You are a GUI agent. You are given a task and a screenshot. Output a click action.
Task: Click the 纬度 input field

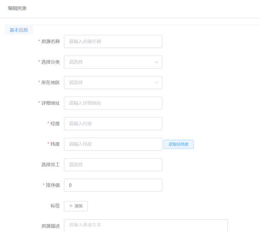coord(113,144)
